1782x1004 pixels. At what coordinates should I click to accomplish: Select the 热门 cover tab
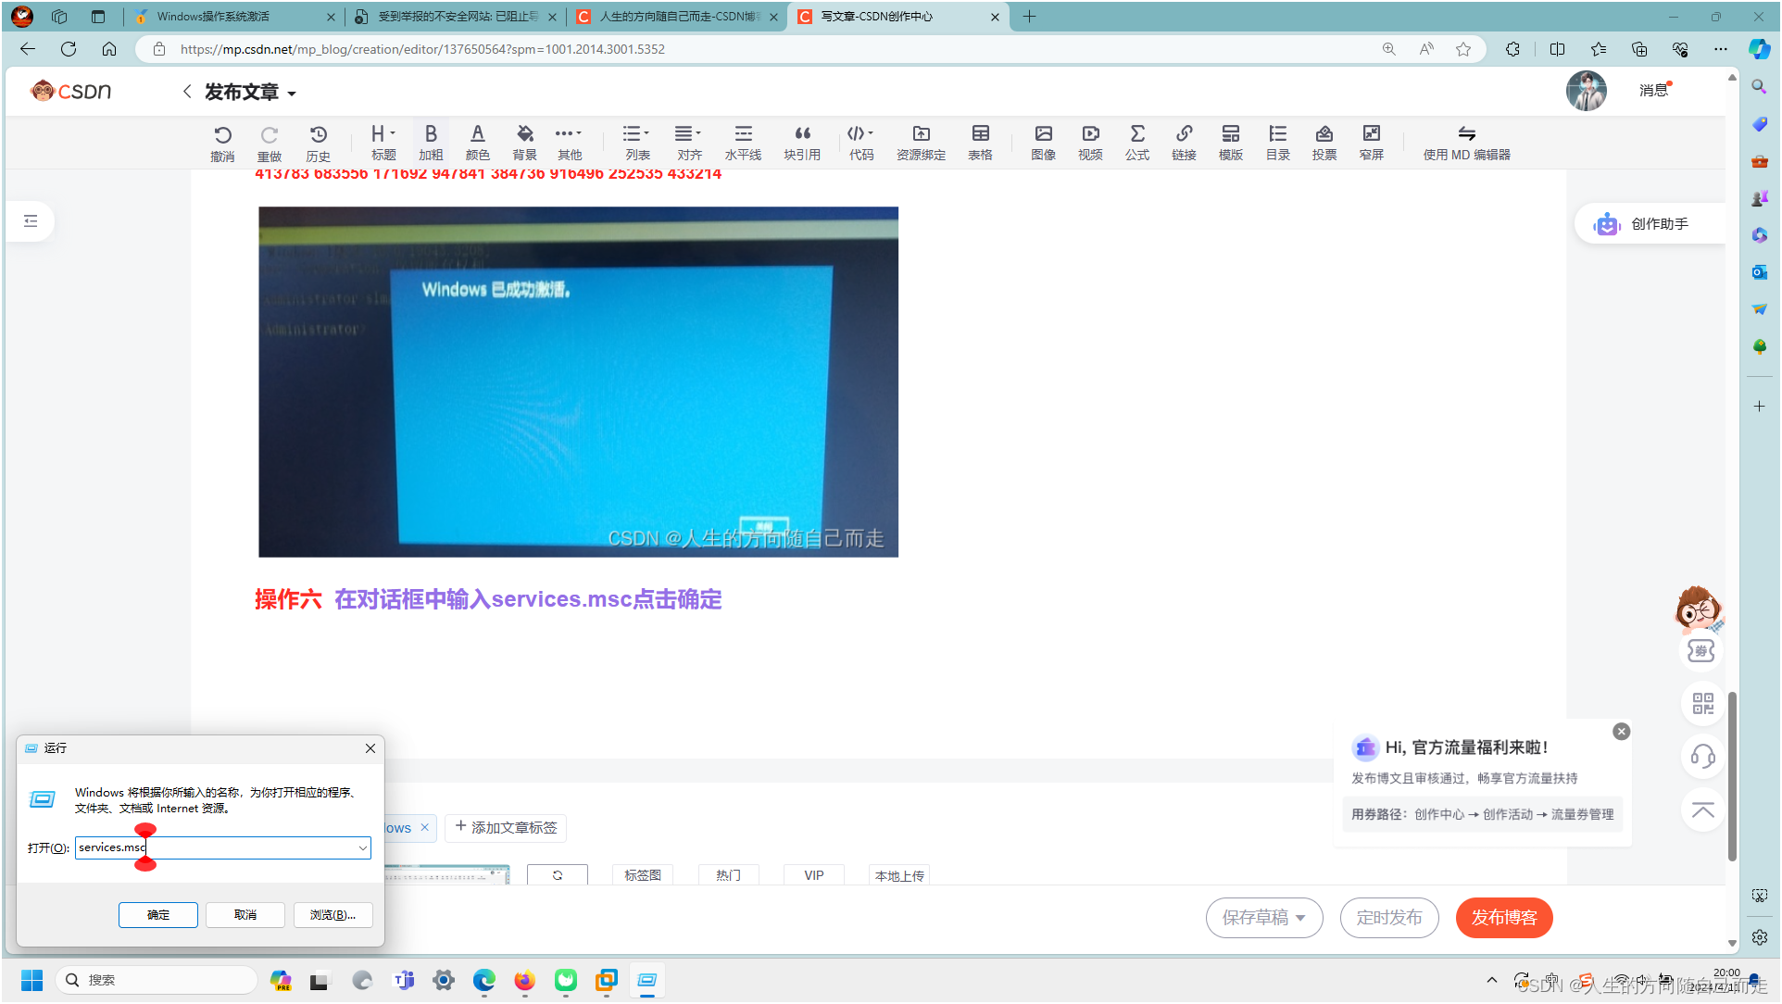tap(728, 875)
